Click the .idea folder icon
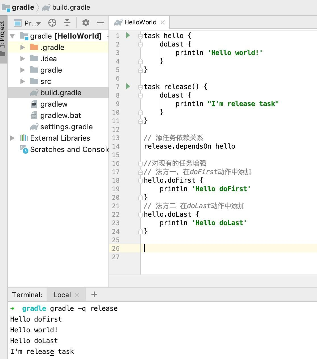The height and width of the screenshot is (359, 317). coord(34,58)
